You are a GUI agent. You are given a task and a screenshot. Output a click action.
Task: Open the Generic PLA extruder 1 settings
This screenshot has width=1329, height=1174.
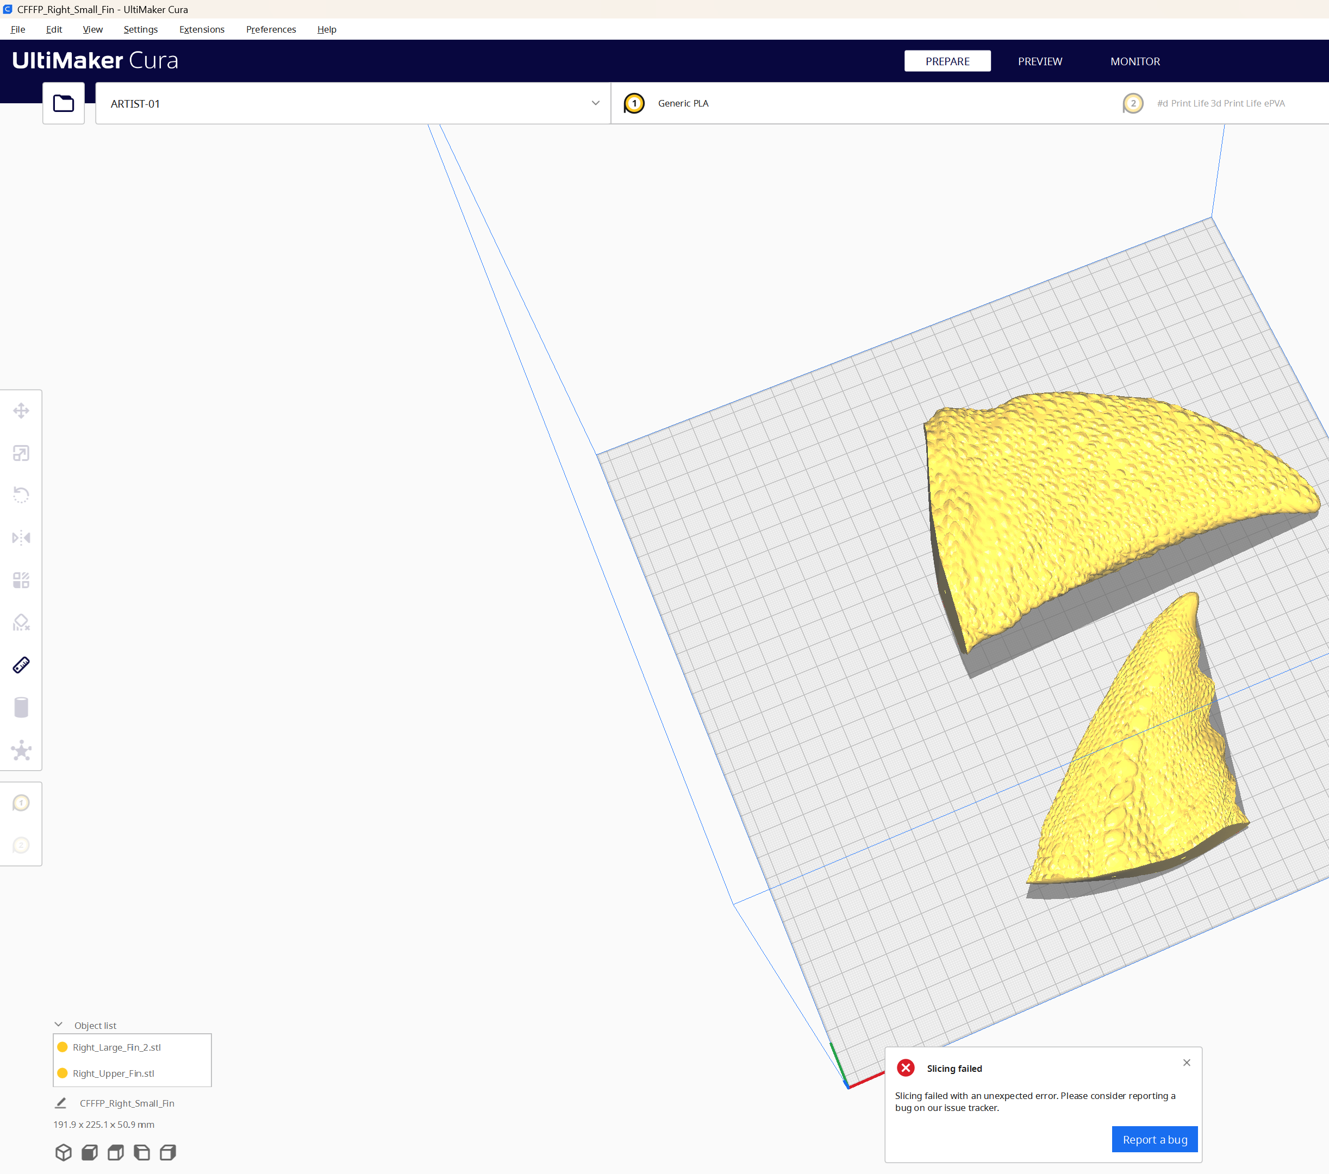pos(683,103)
